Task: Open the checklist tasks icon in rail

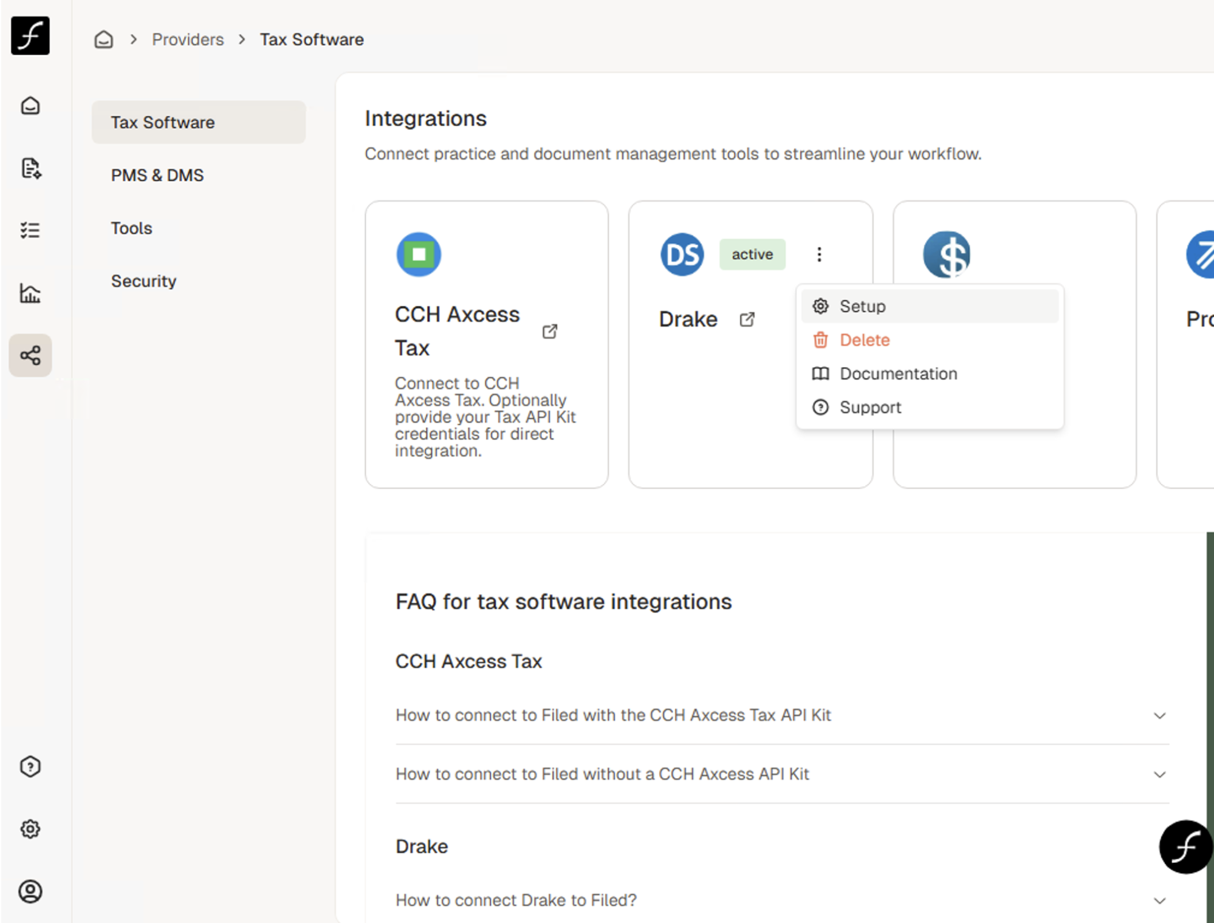Action: click(30, 230)
